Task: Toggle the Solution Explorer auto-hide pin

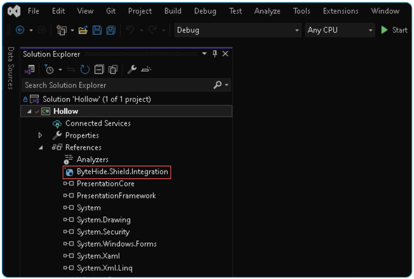Action: pyautogui.click(x=215, y=53)
